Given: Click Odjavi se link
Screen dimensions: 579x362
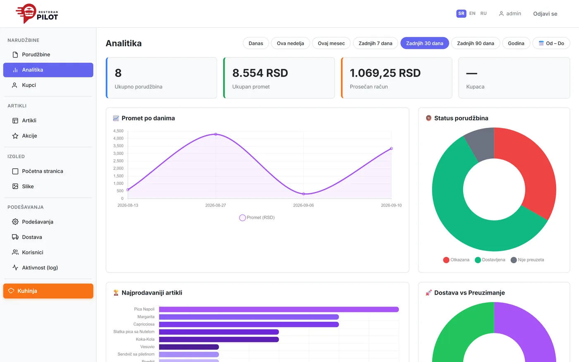Looking at the screenshot, I should click(545, 14).
